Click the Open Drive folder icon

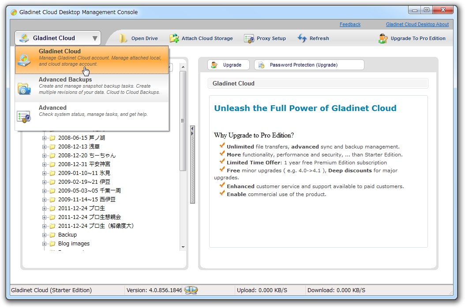(x=123, y=38)
